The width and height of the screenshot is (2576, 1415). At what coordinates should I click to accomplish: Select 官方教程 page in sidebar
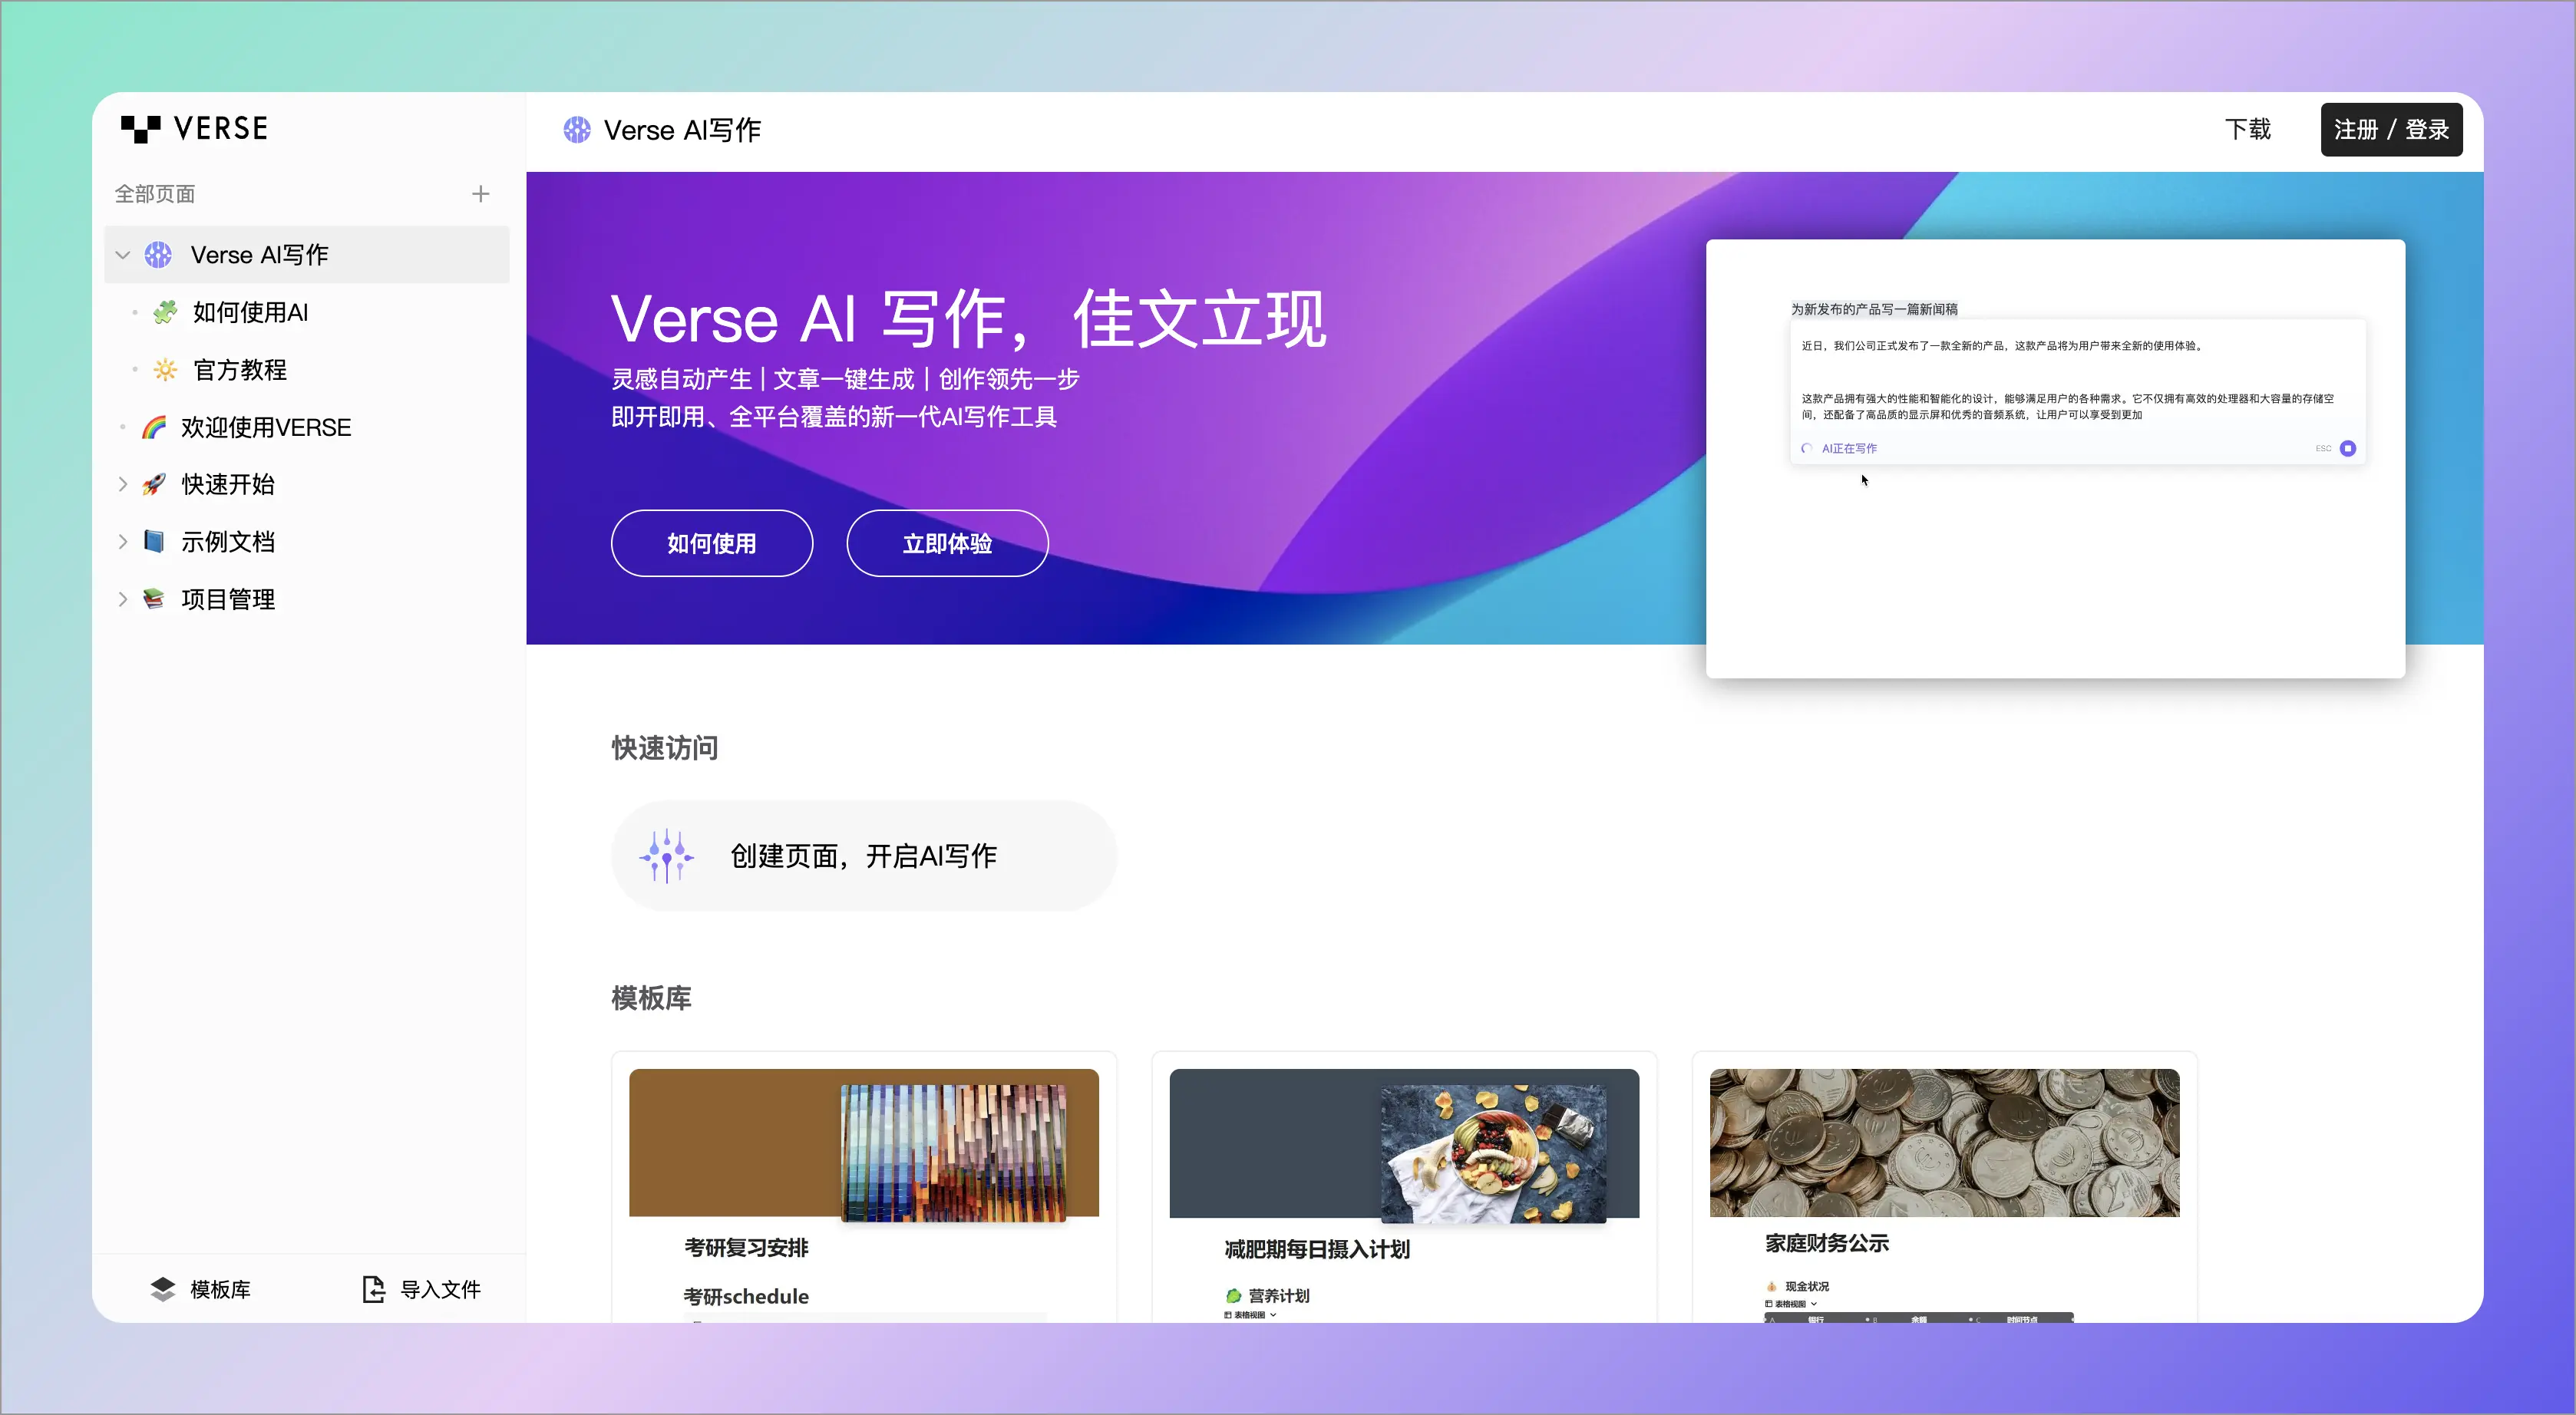240,370
